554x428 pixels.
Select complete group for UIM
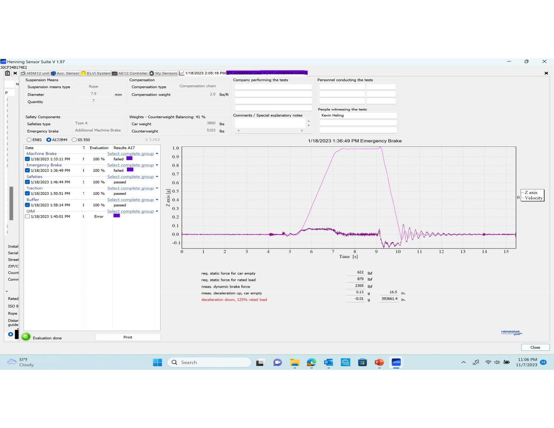(130, 211)
